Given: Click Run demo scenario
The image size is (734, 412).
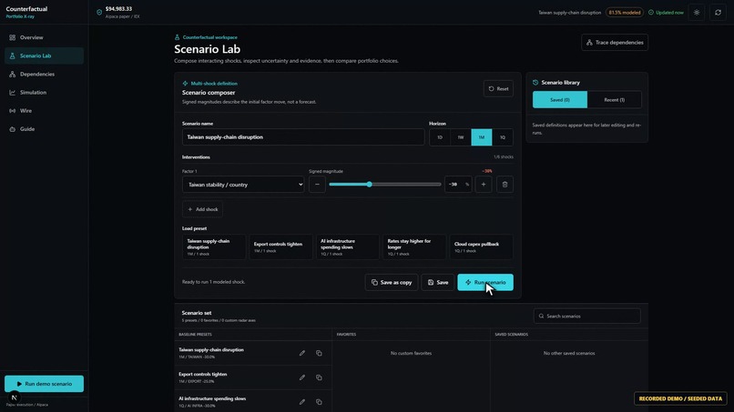Looking at the screenshot, I should [x=44, y=384].
